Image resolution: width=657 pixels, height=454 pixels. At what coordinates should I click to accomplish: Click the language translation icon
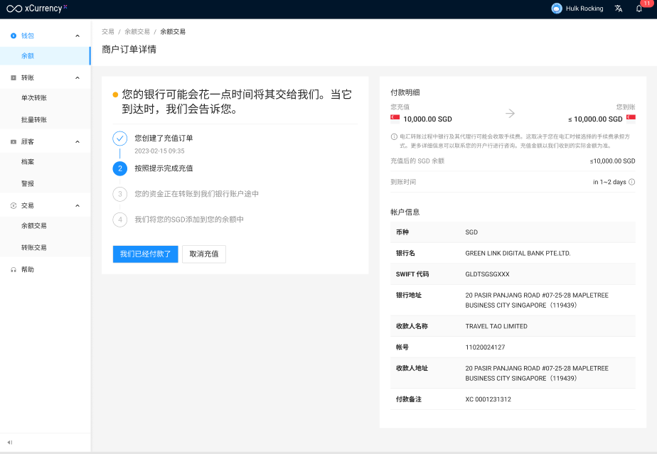point(619,9)
